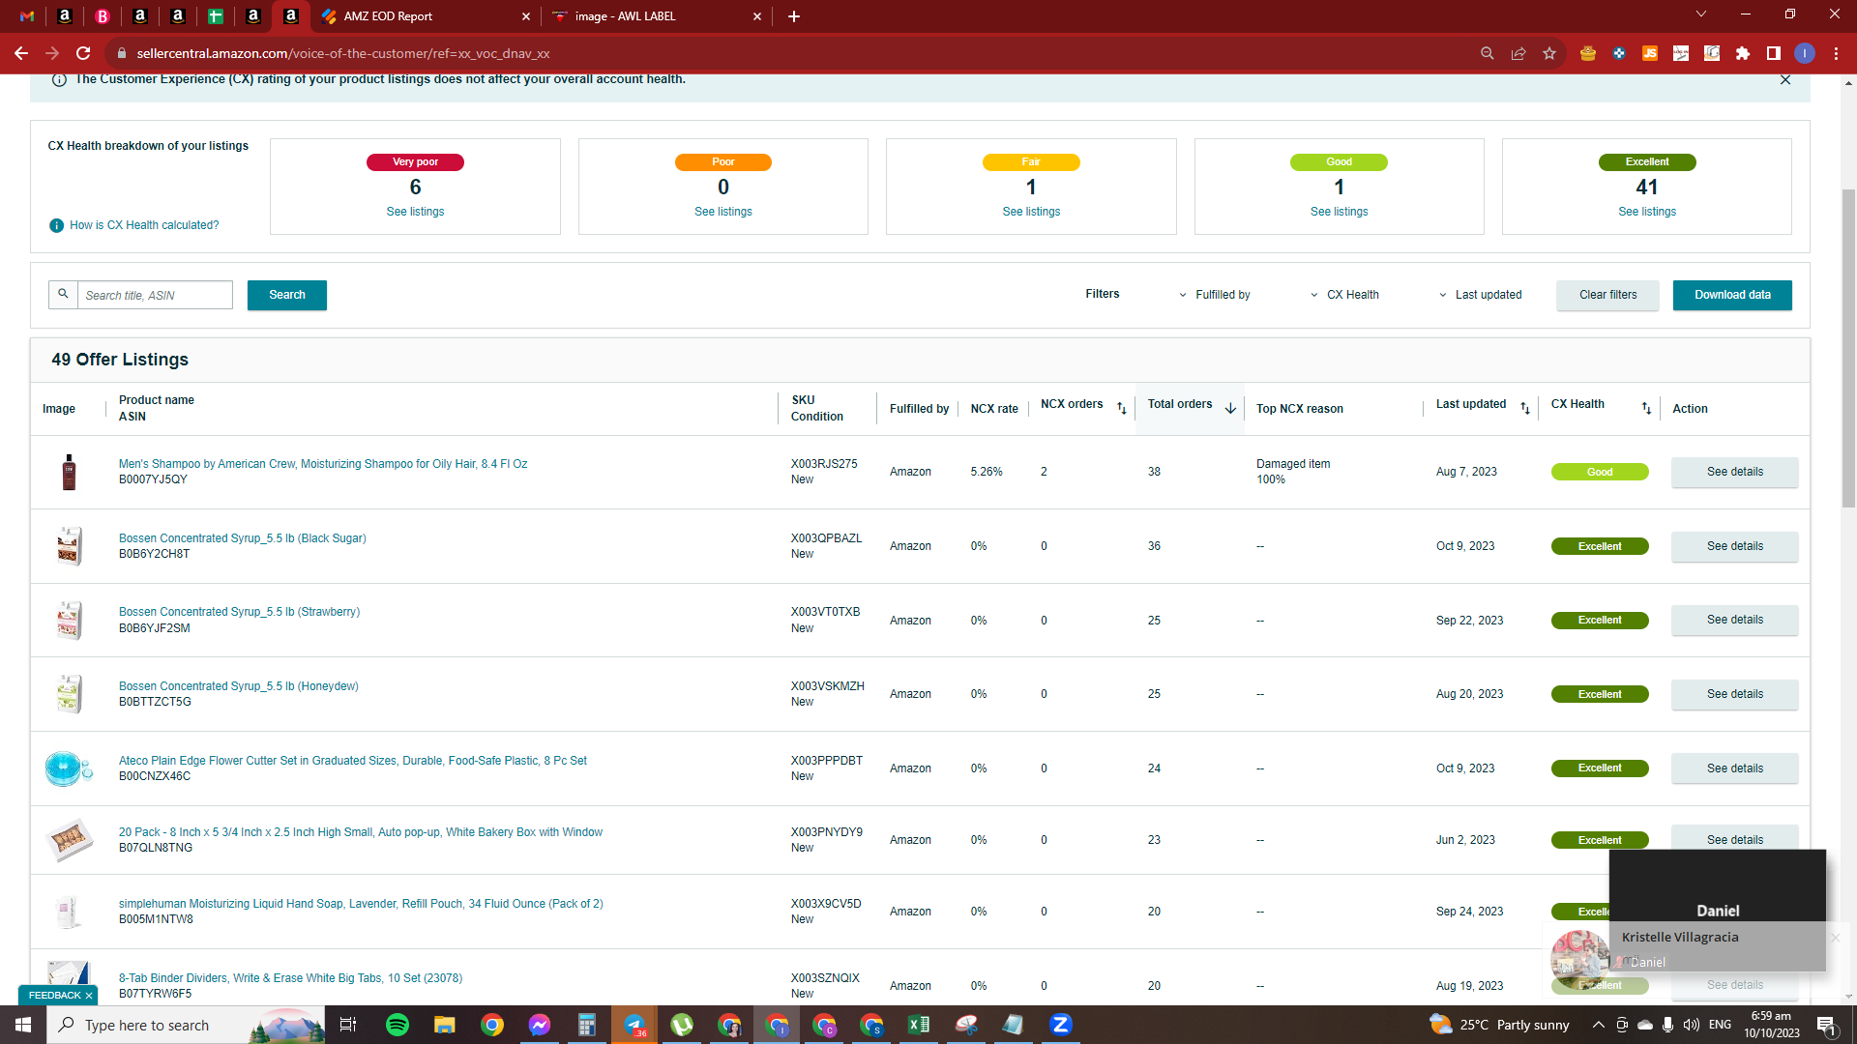Open Ateco Plain Edge Flower Cutter listing
This screenshot has height=1044, width=1857.
(x=353, y=761)
